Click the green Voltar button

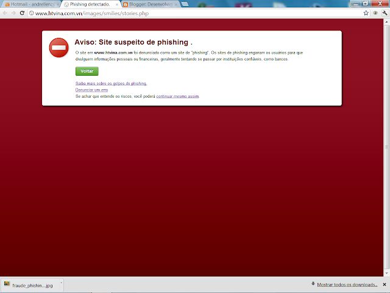click(x=87, y=71)
